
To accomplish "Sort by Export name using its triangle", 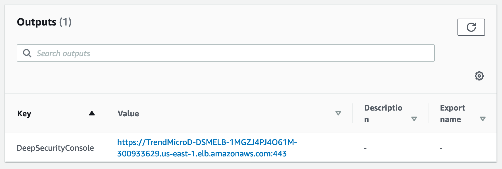I will (x=483, y=119).
